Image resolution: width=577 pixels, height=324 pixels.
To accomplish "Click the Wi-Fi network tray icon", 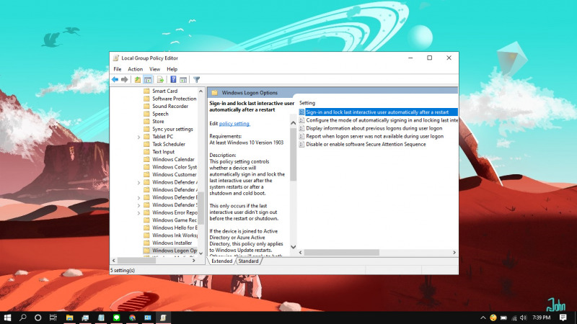I will tap(514, 318).
